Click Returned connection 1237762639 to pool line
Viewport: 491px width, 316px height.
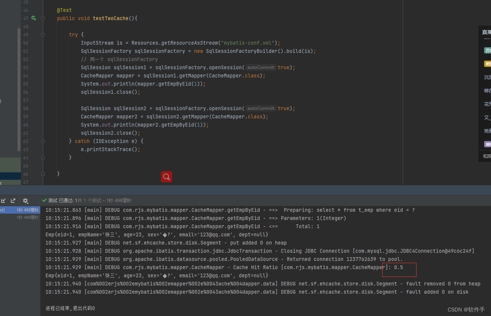pos(224,259)
